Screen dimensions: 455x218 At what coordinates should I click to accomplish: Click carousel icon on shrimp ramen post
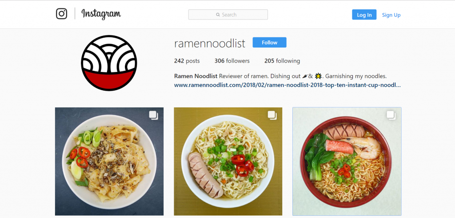click(x=391, y=115)
